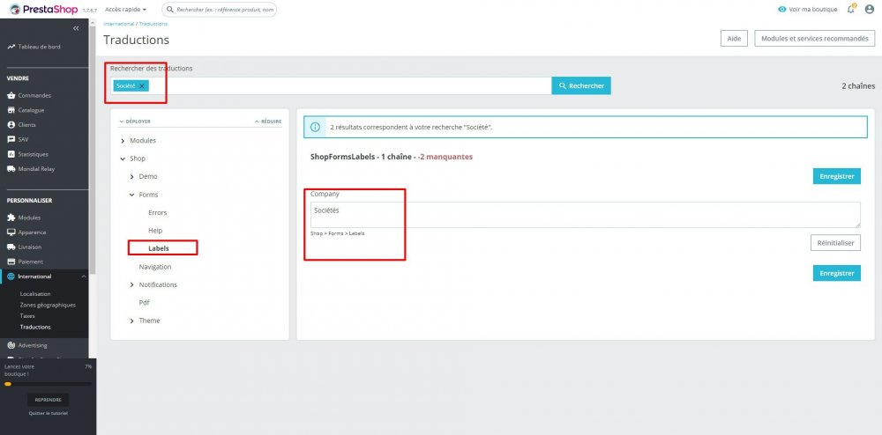Collapse the Shop tree node
This screenshot has width=882, height=435.
coord(123,159)
